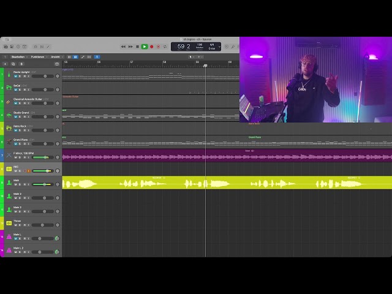Select the purple beat audio region
The height and width of the screenshot is (294, 392).
click(x=227, y=156)
